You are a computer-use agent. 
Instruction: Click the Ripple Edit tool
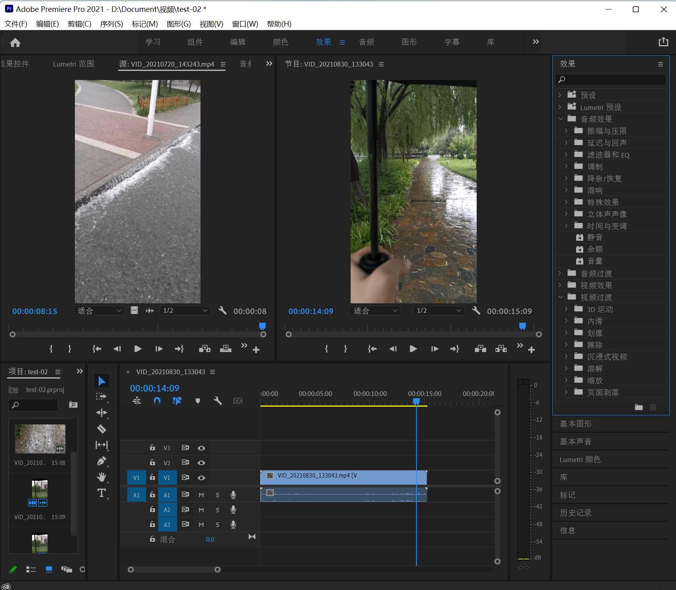point(101,413)
